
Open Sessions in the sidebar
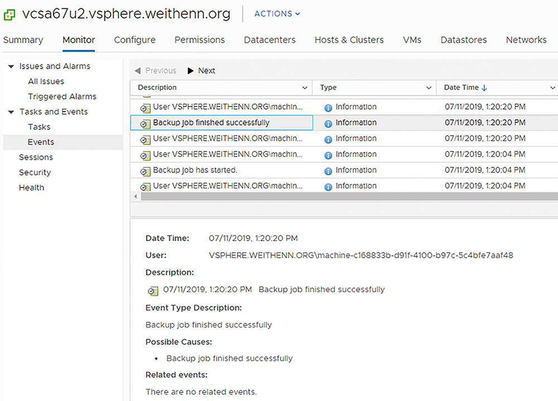36,157
